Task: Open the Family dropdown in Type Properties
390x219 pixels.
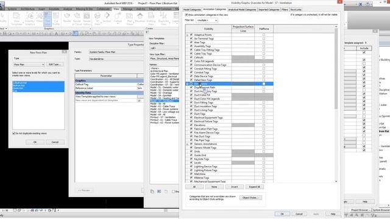Action: (116, 52)
